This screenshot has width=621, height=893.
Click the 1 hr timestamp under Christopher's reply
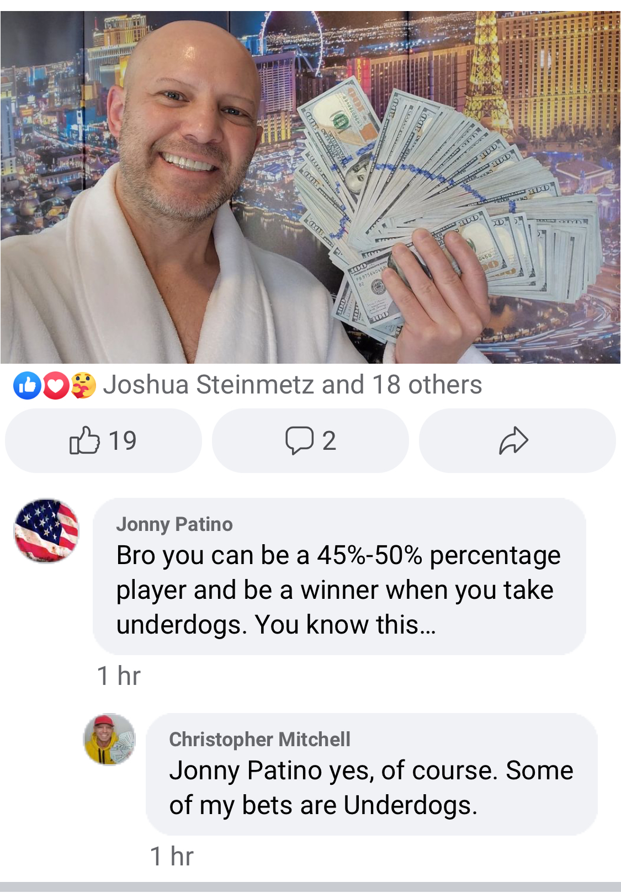(172, 857)
